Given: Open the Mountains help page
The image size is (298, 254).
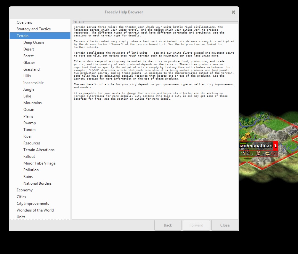Looking at the screenshot, I should tap(32, 103).
